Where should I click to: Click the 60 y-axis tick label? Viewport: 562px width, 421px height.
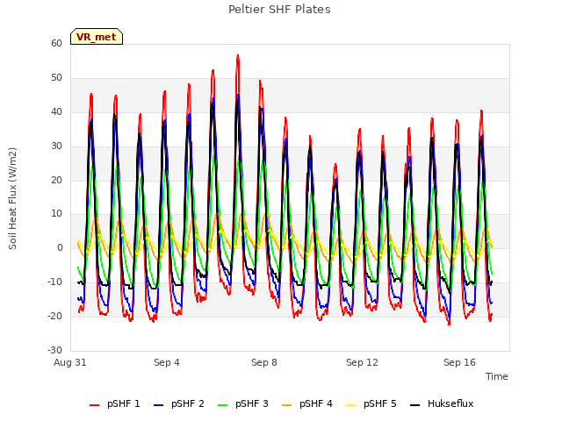coord(56,43)
